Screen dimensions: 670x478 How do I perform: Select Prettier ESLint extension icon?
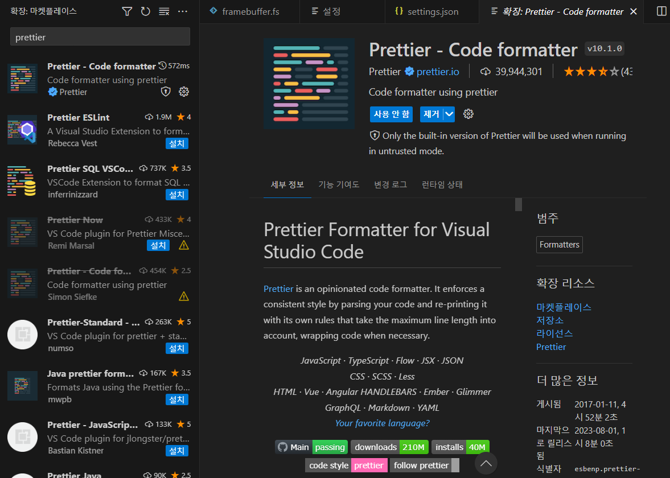[x=22, y=129]
